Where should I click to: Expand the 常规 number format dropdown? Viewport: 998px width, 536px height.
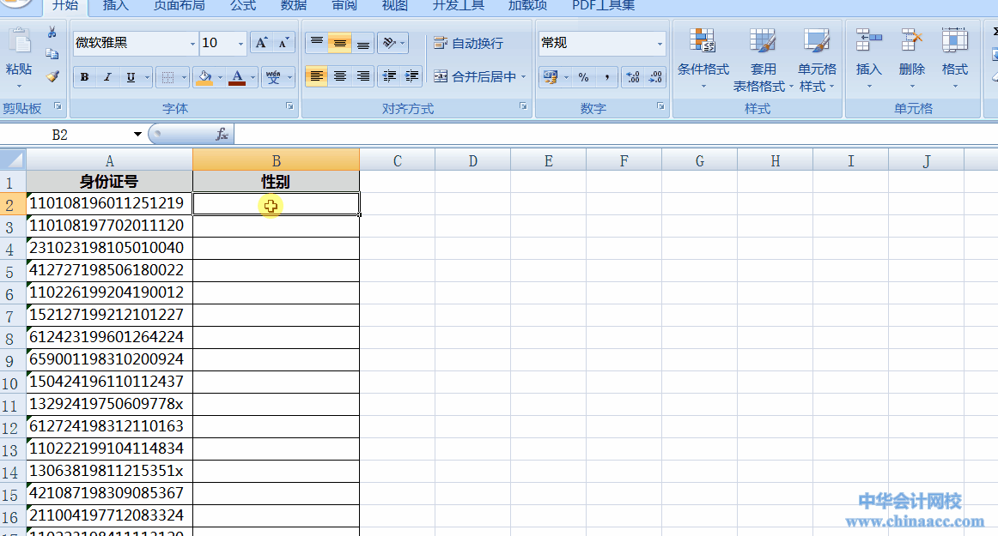tap(660, 44)
